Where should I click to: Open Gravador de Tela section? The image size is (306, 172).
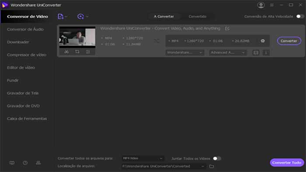(x=23, y=93)
